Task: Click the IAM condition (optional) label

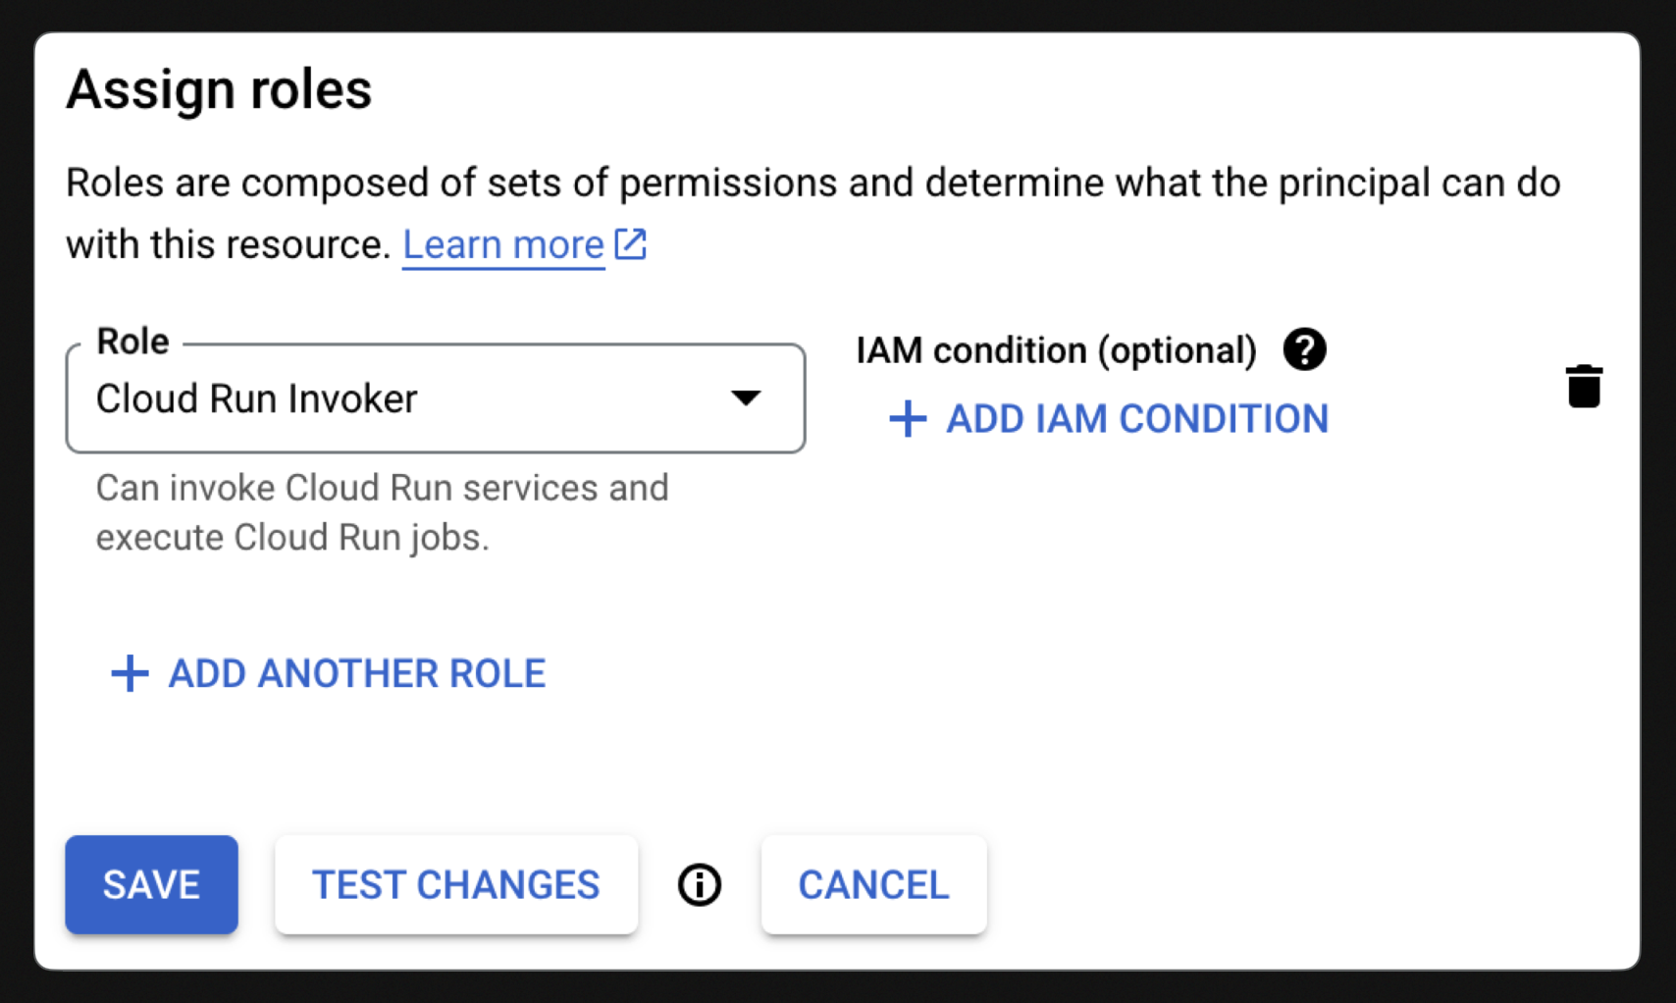Action: (1056, 350)
